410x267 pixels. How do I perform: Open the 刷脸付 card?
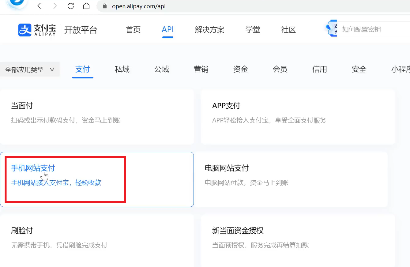point(97,241)
